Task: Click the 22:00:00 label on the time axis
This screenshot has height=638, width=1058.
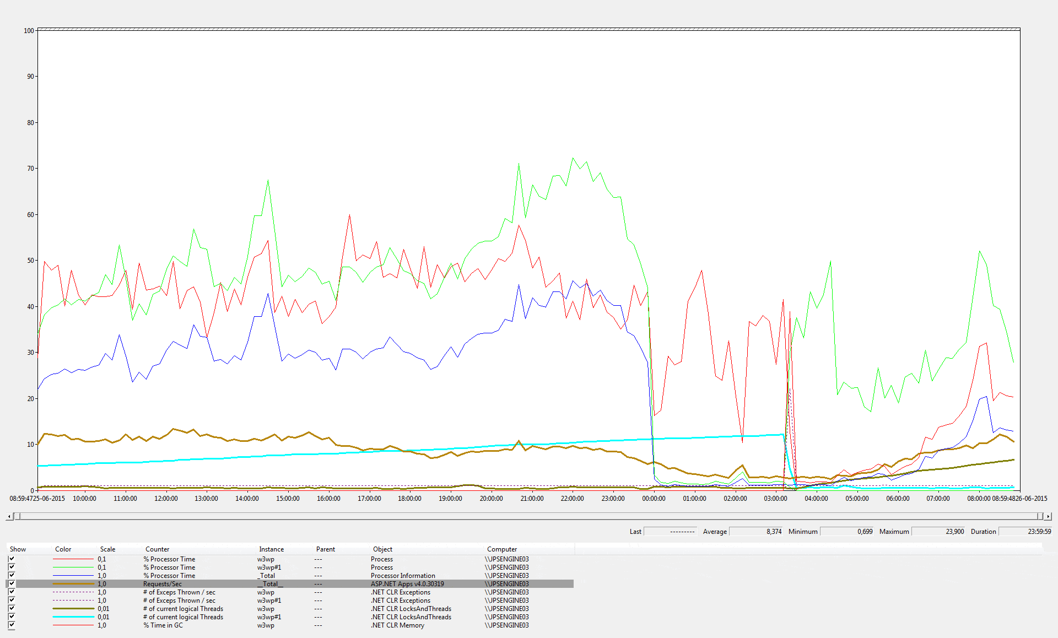Action: pyautogui.click(x=572, y=498)
